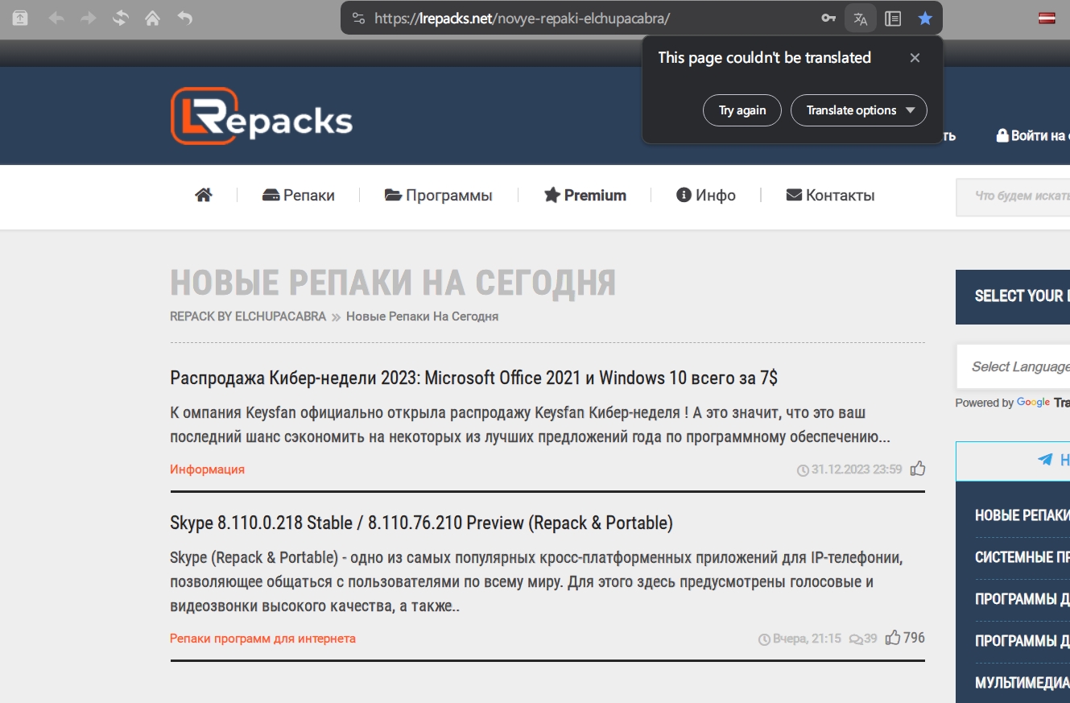Click the 31.12.2023 23:59 date text
1070x703 pixels.
(857, 469)
